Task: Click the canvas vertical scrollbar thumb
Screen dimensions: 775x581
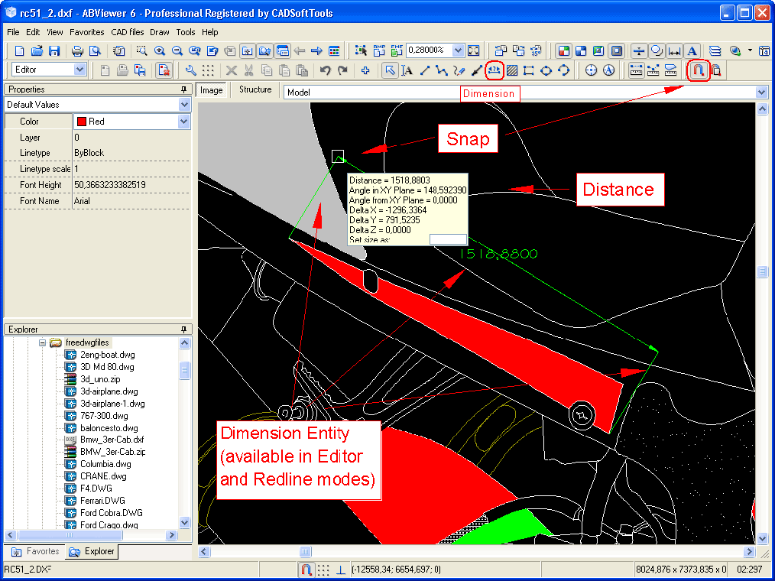Action: [x=762, y=271]
